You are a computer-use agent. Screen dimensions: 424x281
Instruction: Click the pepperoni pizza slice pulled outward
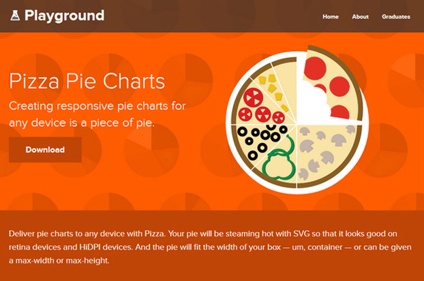pyautogui.click(x=335, y=78)
